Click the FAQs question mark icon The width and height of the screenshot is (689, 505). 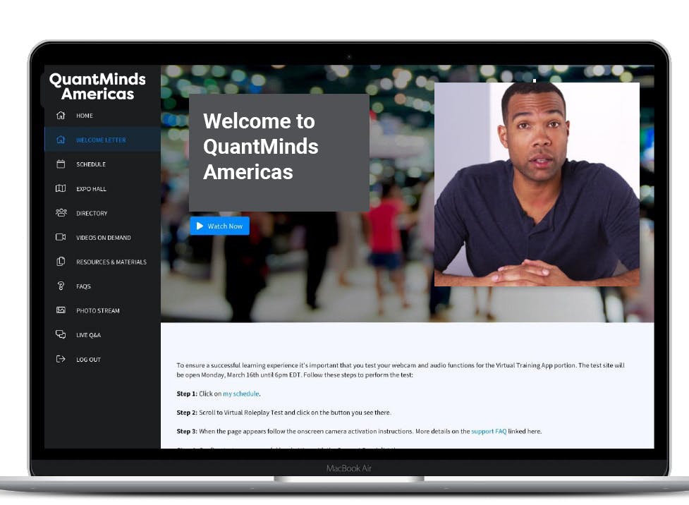[61, 286]
